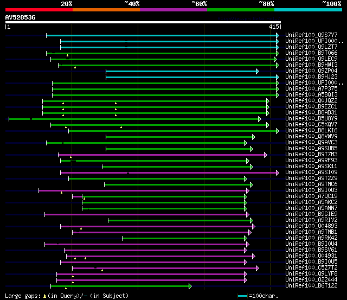
Task: Click the purple alignment bar for UniRef100_B9GIE9
Action: coord(146,214)
